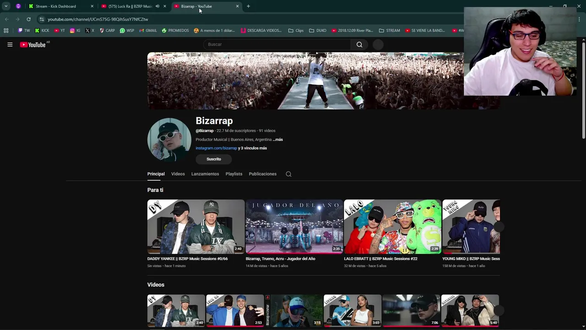Open the YouTube hamburger guide menu

[10, 44]
